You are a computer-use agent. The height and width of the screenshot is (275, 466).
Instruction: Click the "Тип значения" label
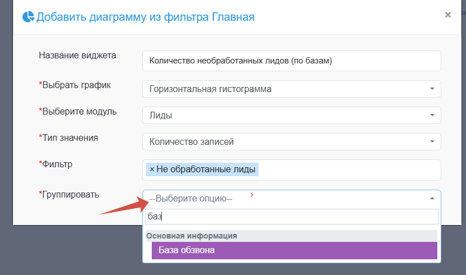[x=72, y=137]
